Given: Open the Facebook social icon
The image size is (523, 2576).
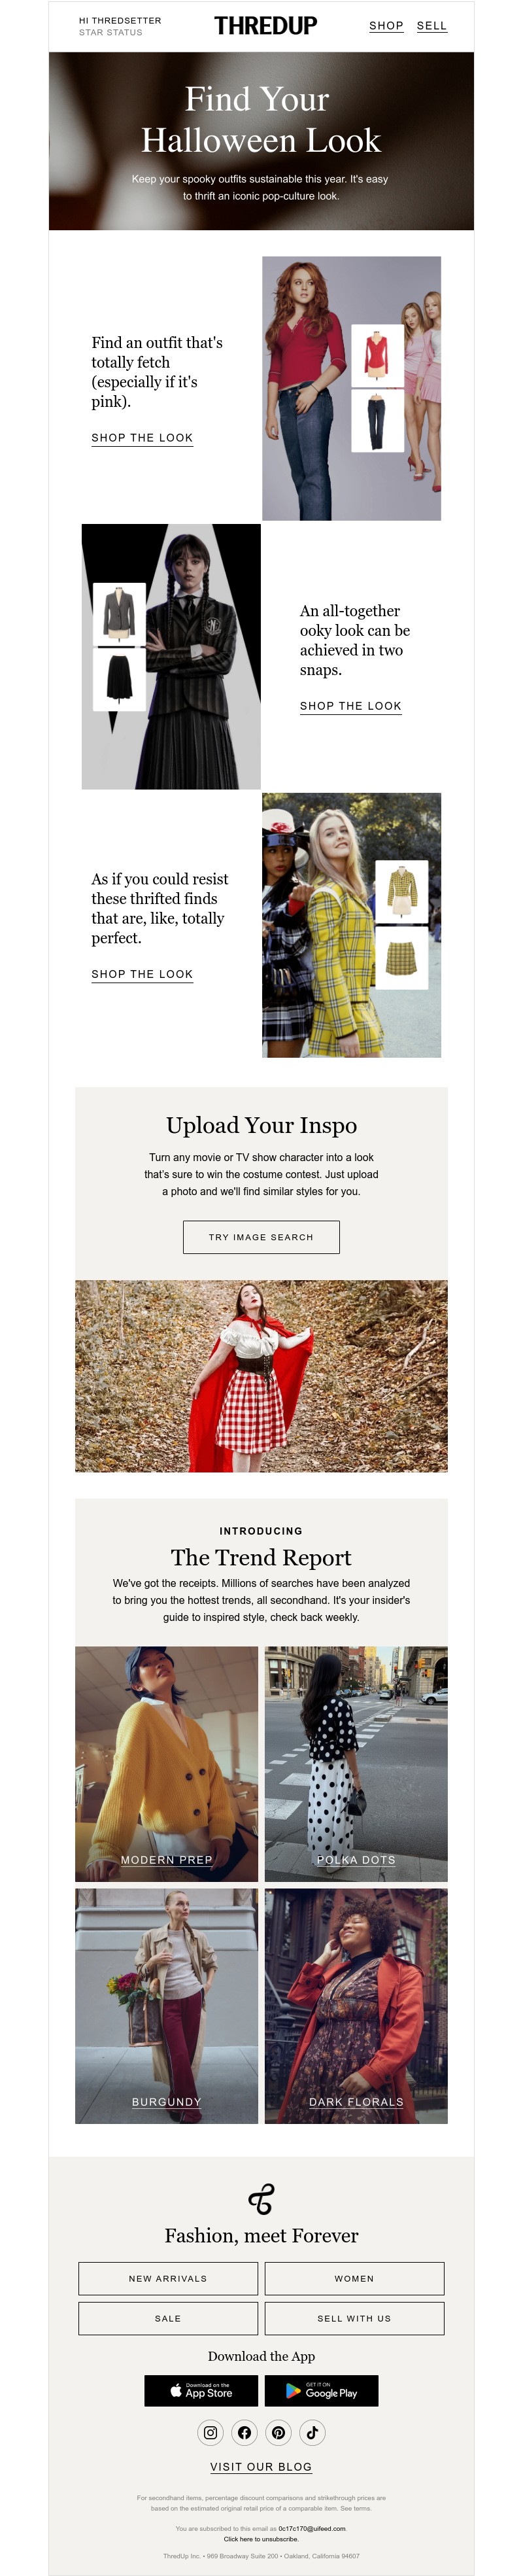Looking at the screenshot, I should click(244, 2432).
